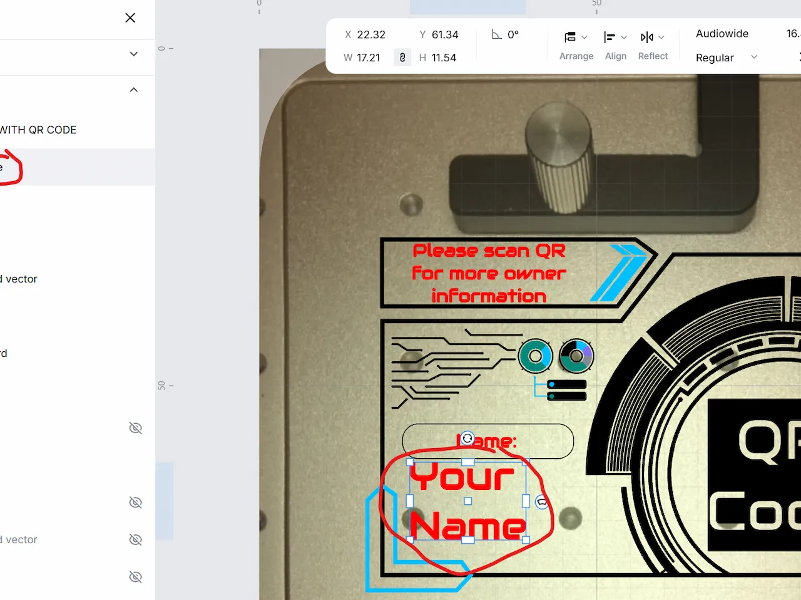Show the greyed-out hidden 'vector' layer
This screenshot has width=801, height=600.
(x=135, y=539)
